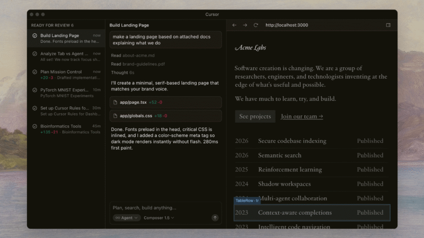Click the app/page.tsx file icon
The width and height of the screenshot is (424, 238).
(x=115, y=102)
